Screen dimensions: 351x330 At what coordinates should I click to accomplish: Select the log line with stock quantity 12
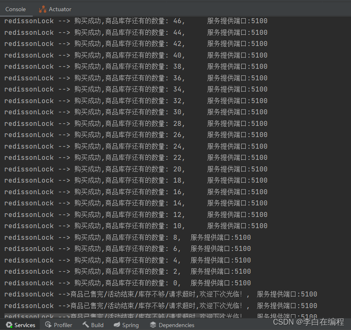pos(136,214)
